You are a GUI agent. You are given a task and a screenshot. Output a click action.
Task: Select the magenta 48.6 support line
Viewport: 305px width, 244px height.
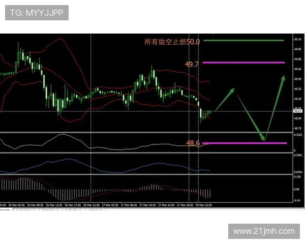coord(243,143)
